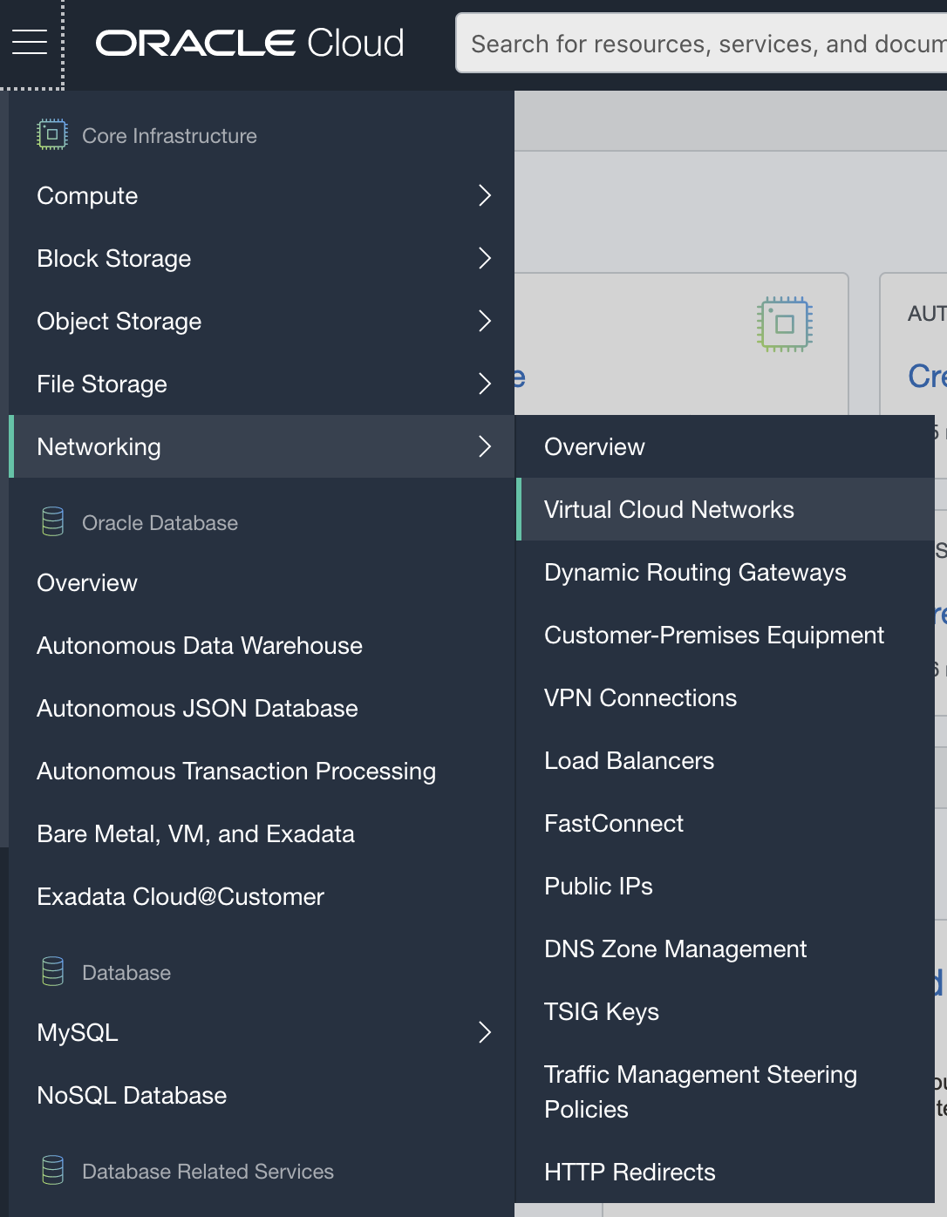The width and height of the screenshot is (947, 1217).
Task: Open NoSQL Database
Action: tap(262, 1095)
